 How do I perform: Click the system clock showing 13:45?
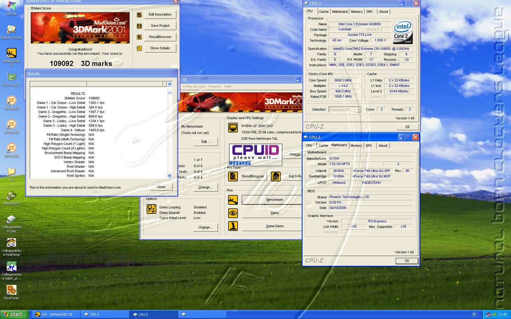click(502, 314)
